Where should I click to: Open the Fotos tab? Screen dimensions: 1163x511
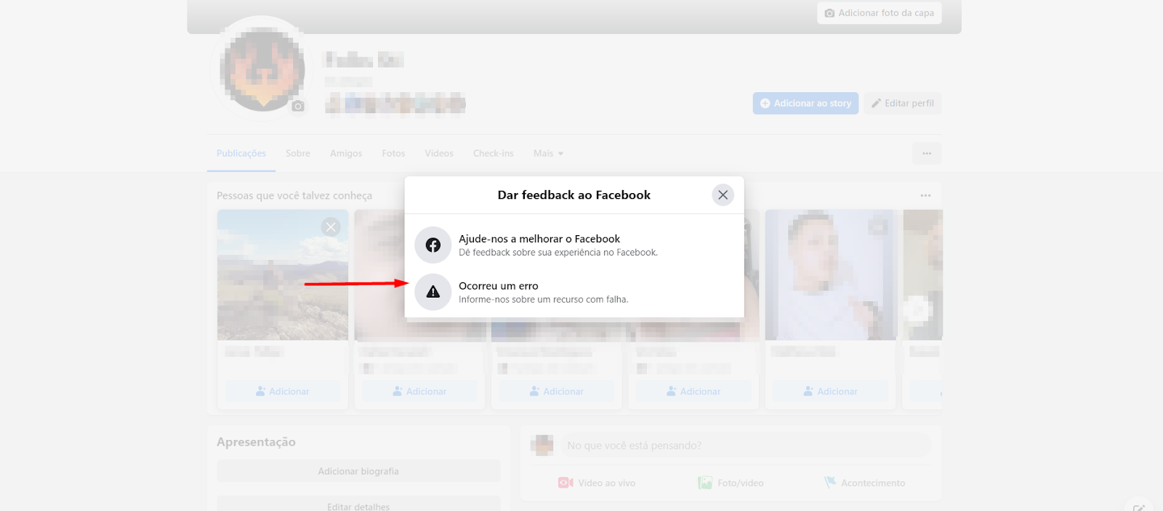pyautogui.click(x=393, y=153)
